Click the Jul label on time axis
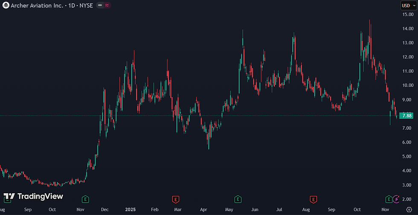This screenshot has width=418, height=215. coord(280,209)
